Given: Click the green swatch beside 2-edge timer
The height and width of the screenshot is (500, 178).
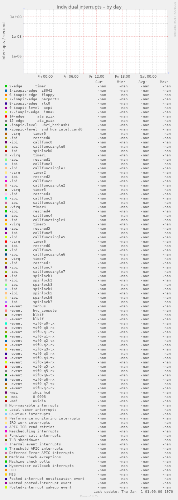Looking at the screenshot, I should coord(6,86).
